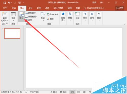The image size is (127, 94).
Task: Undo the last action
Action: pos(9,3)
